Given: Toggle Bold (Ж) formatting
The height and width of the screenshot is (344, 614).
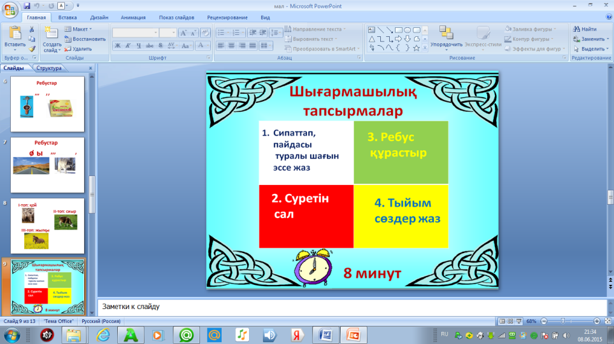Looking at the screenshot, I should (x=117, y=46).
